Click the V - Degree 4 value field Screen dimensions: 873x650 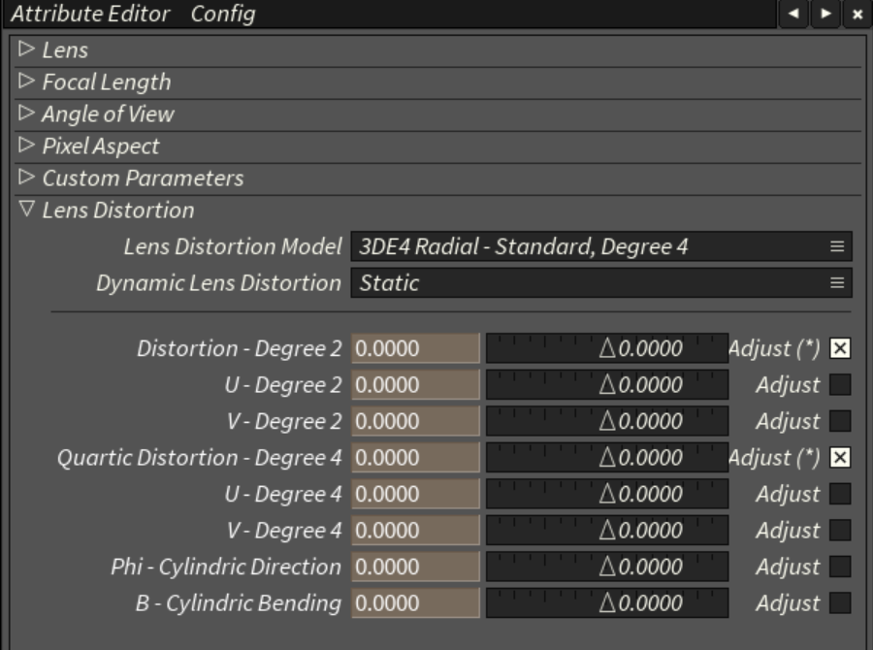coord(415,531)
